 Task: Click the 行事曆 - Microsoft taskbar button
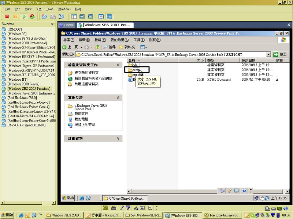click(x=103, y=215)
